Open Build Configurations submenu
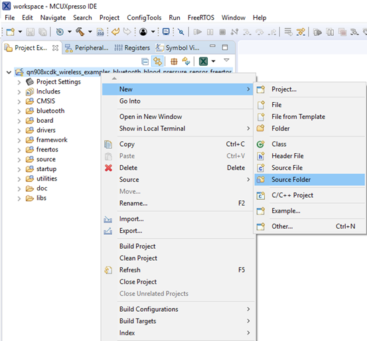The image size is (367, 341). tap(178, 309)
